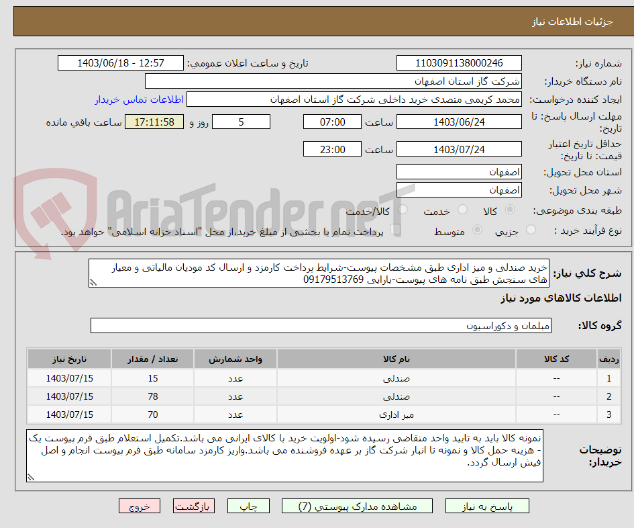
Task: Click the بازگشت back button
Action: click(194, 506)
